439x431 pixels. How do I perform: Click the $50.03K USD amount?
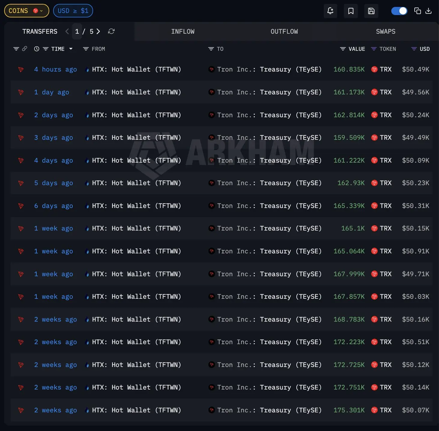(416, 297)
